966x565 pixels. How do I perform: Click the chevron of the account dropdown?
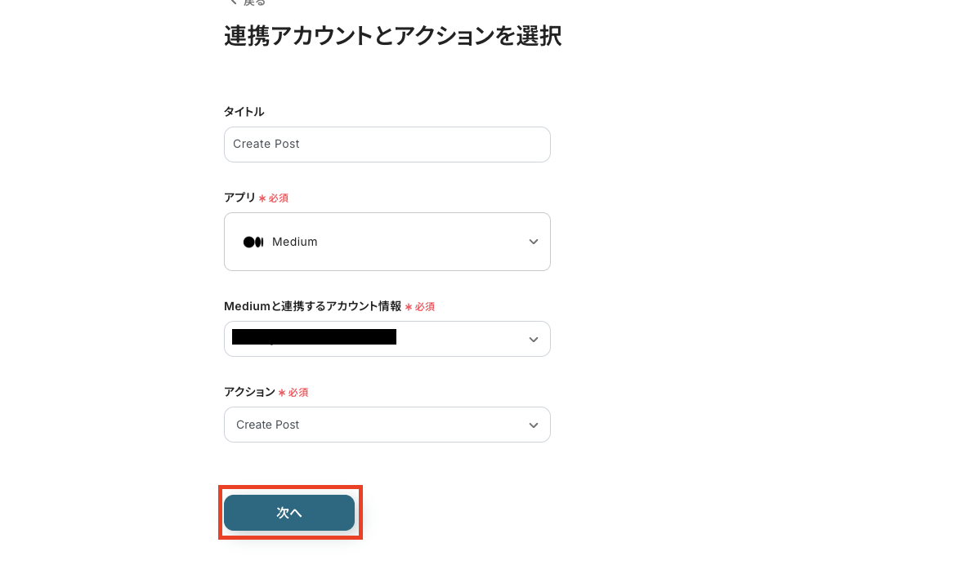534,339
